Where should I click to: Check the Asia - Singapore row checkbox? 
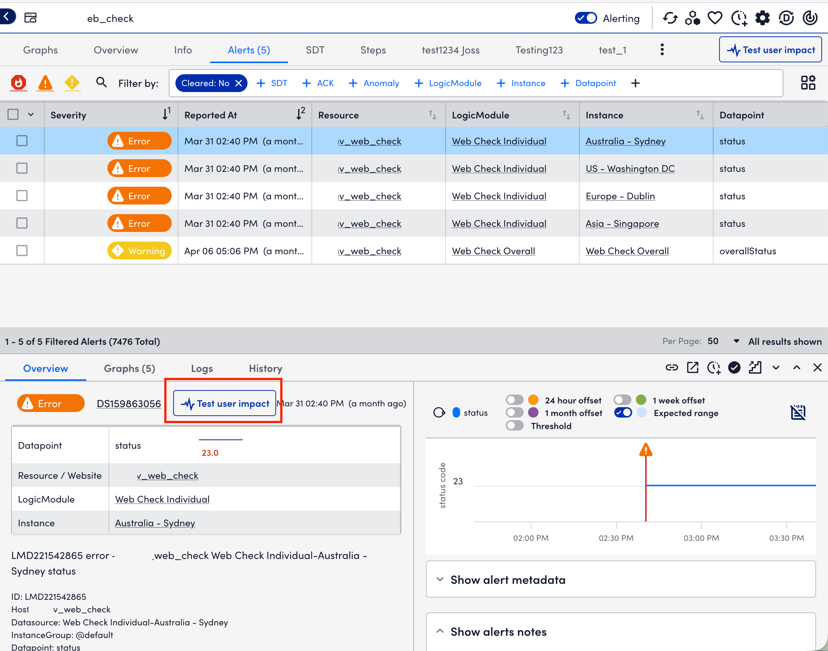[22, 223]
